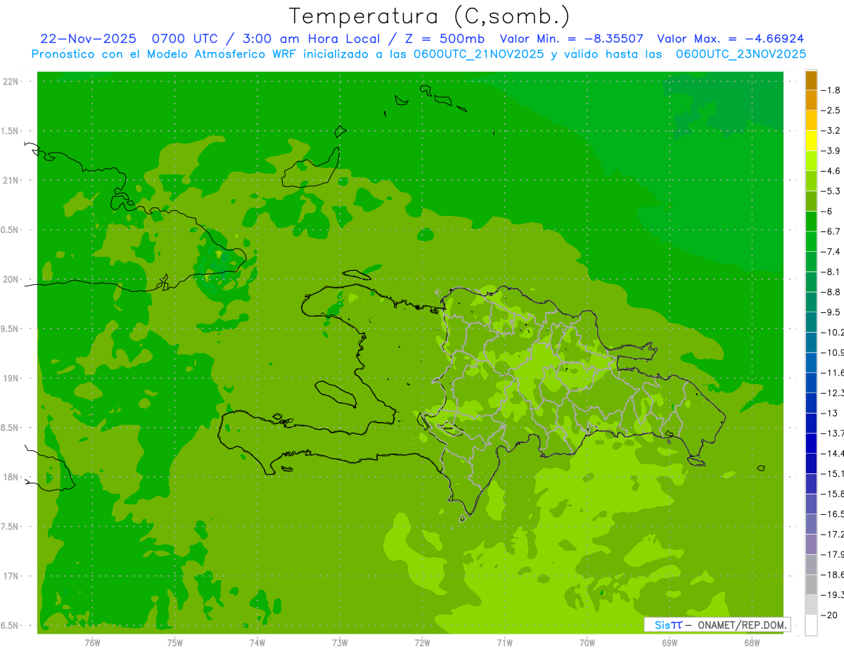844x652 pixels.
Task: Click the '74W' longitude label
Action: 257,643
